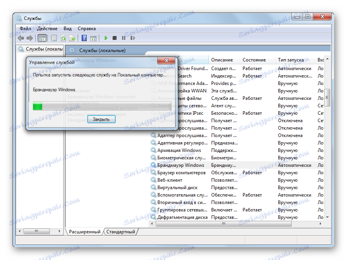Select the Биометрическая слу... service

[x=181, y=158]
